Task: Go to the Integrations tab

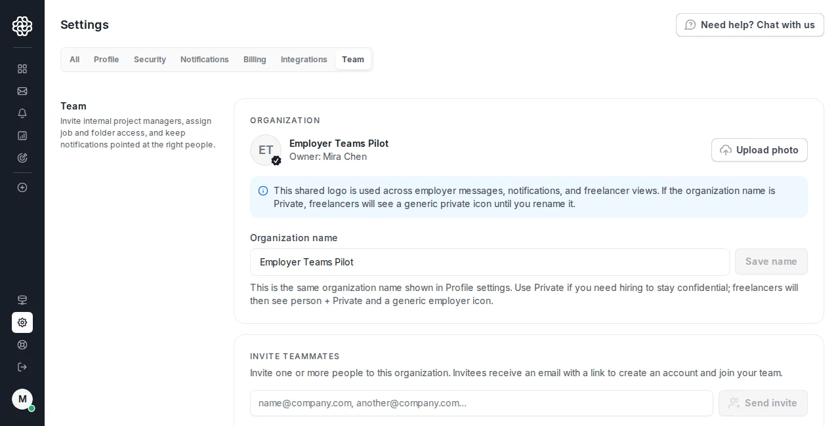Action: (304, 60)
